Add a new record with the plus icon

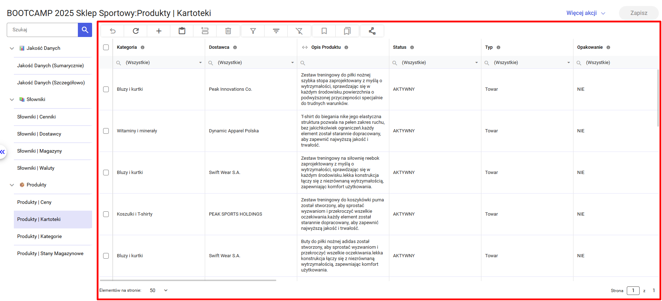[159, 31]
